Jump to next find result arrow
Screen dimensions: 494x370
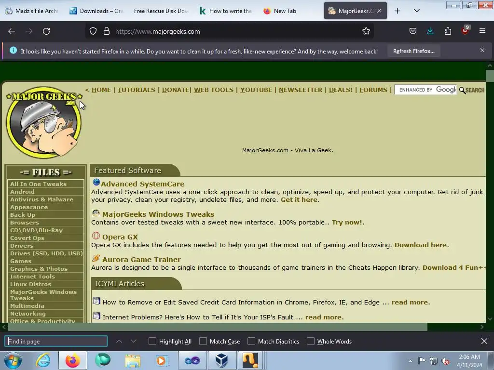tap(134, 341)
